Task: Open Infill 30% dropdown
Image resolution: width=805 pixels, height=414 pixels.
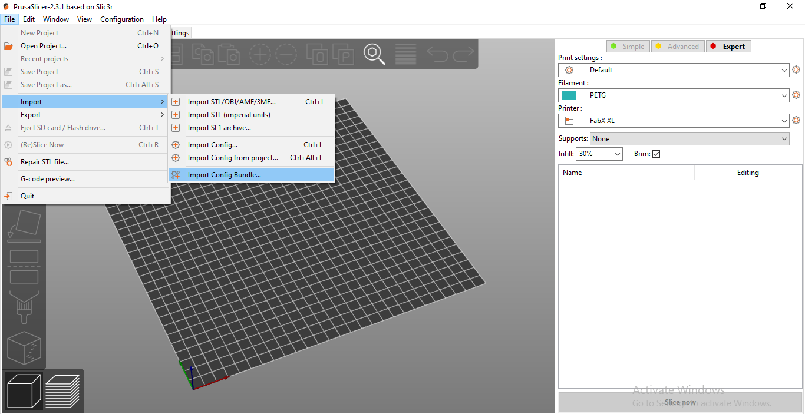Action: coord(599,154)
